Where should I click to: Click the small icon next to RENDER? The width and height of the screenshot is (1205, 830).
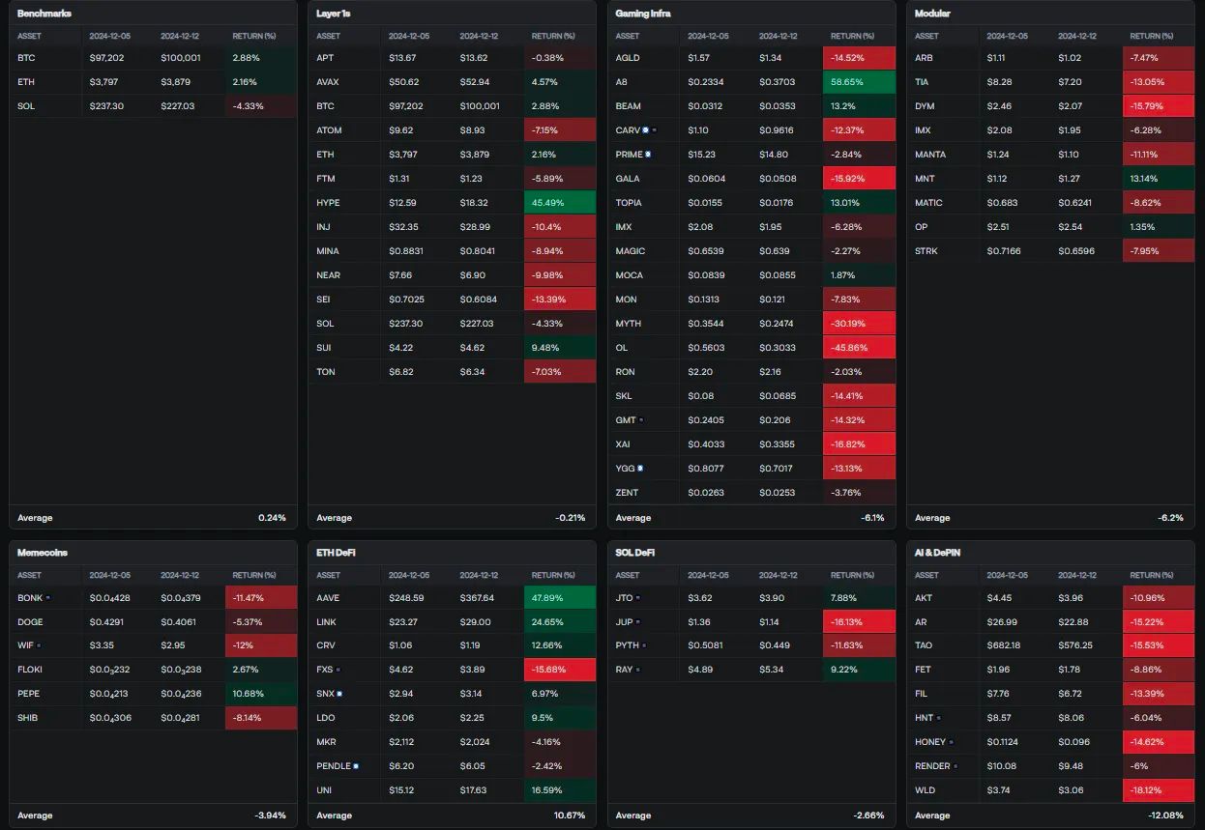point(955,766)
